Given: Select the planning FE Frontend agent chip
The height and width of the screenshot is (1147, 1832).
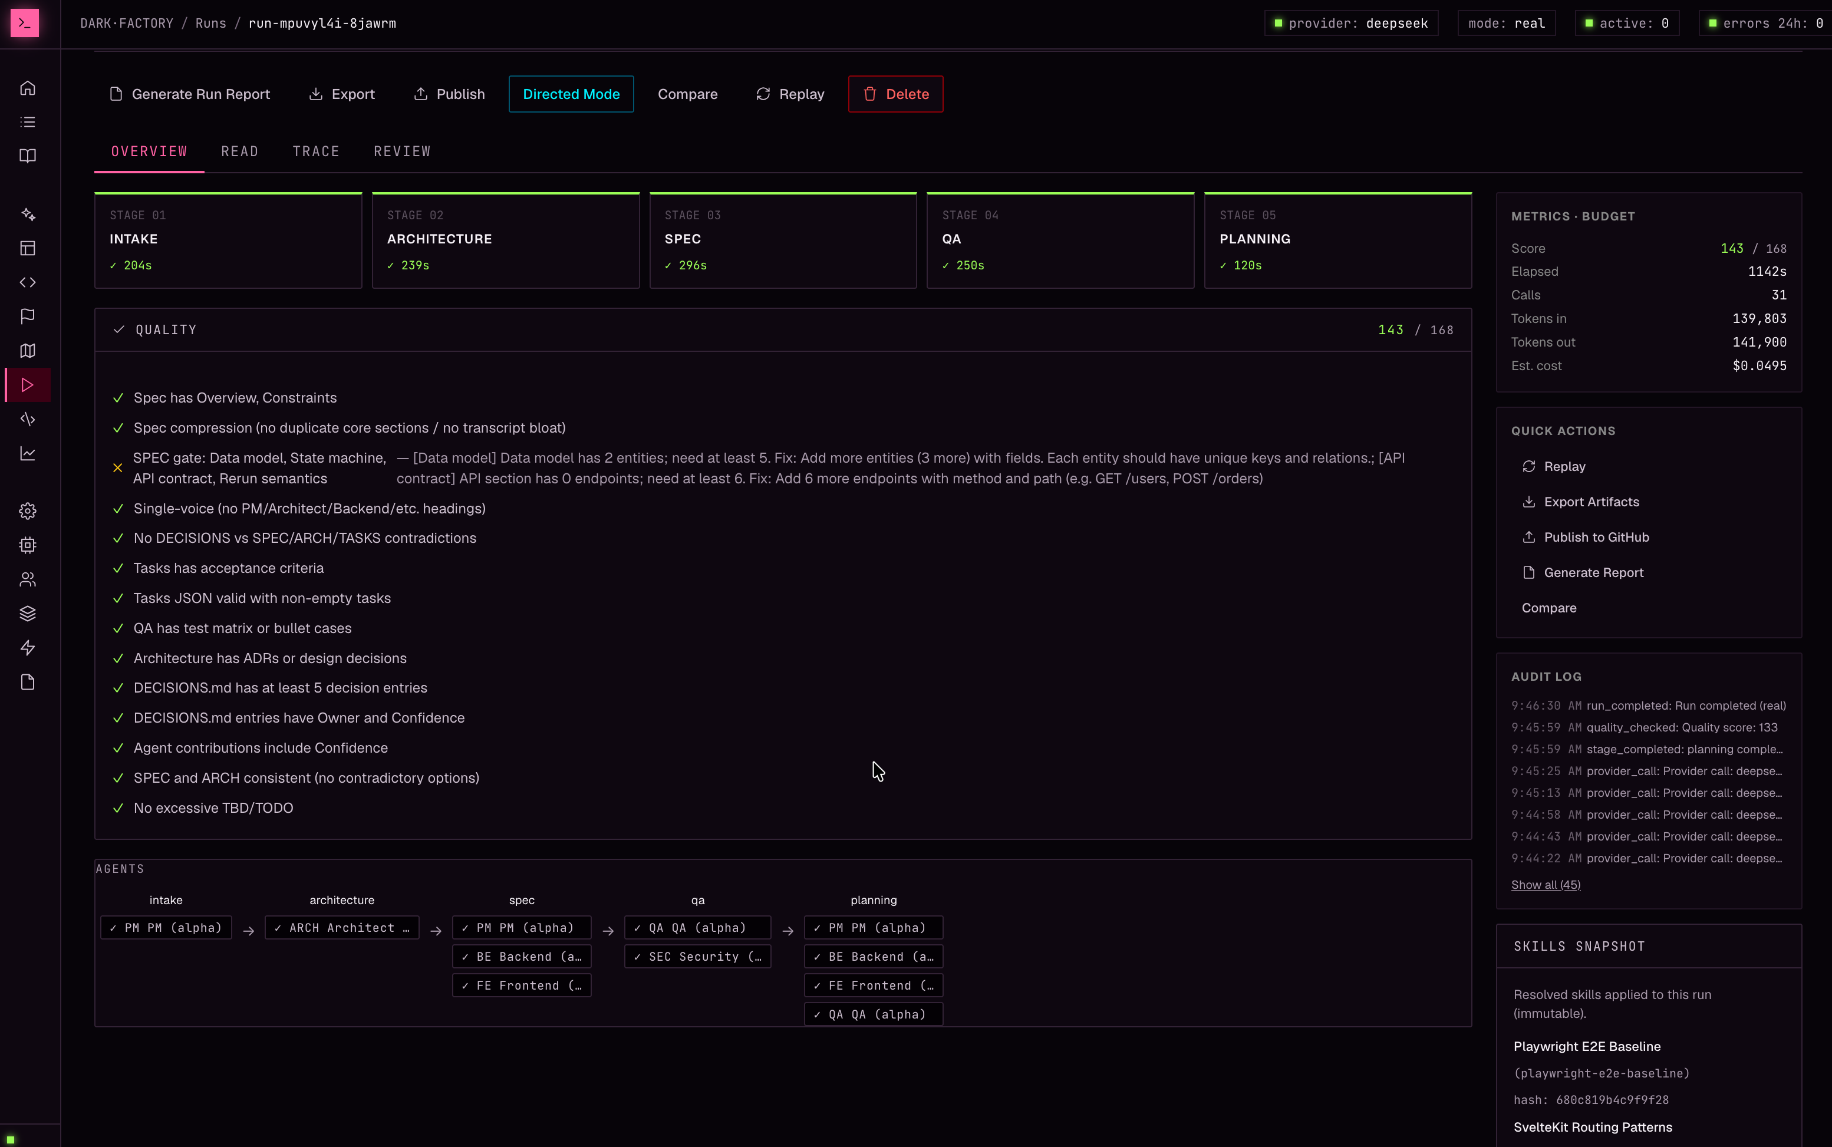Looking at the screenshot, I should tap(874, 986).
